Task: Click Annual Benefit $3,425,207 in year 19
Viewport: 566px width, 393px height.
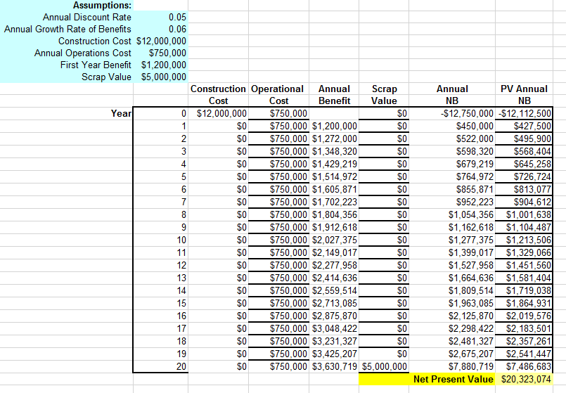Action: coord(334,354)
